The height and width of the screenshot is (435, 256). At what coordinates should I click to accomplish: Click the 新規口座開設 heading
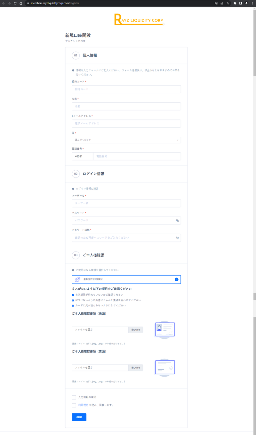click(x=78, y=35)
